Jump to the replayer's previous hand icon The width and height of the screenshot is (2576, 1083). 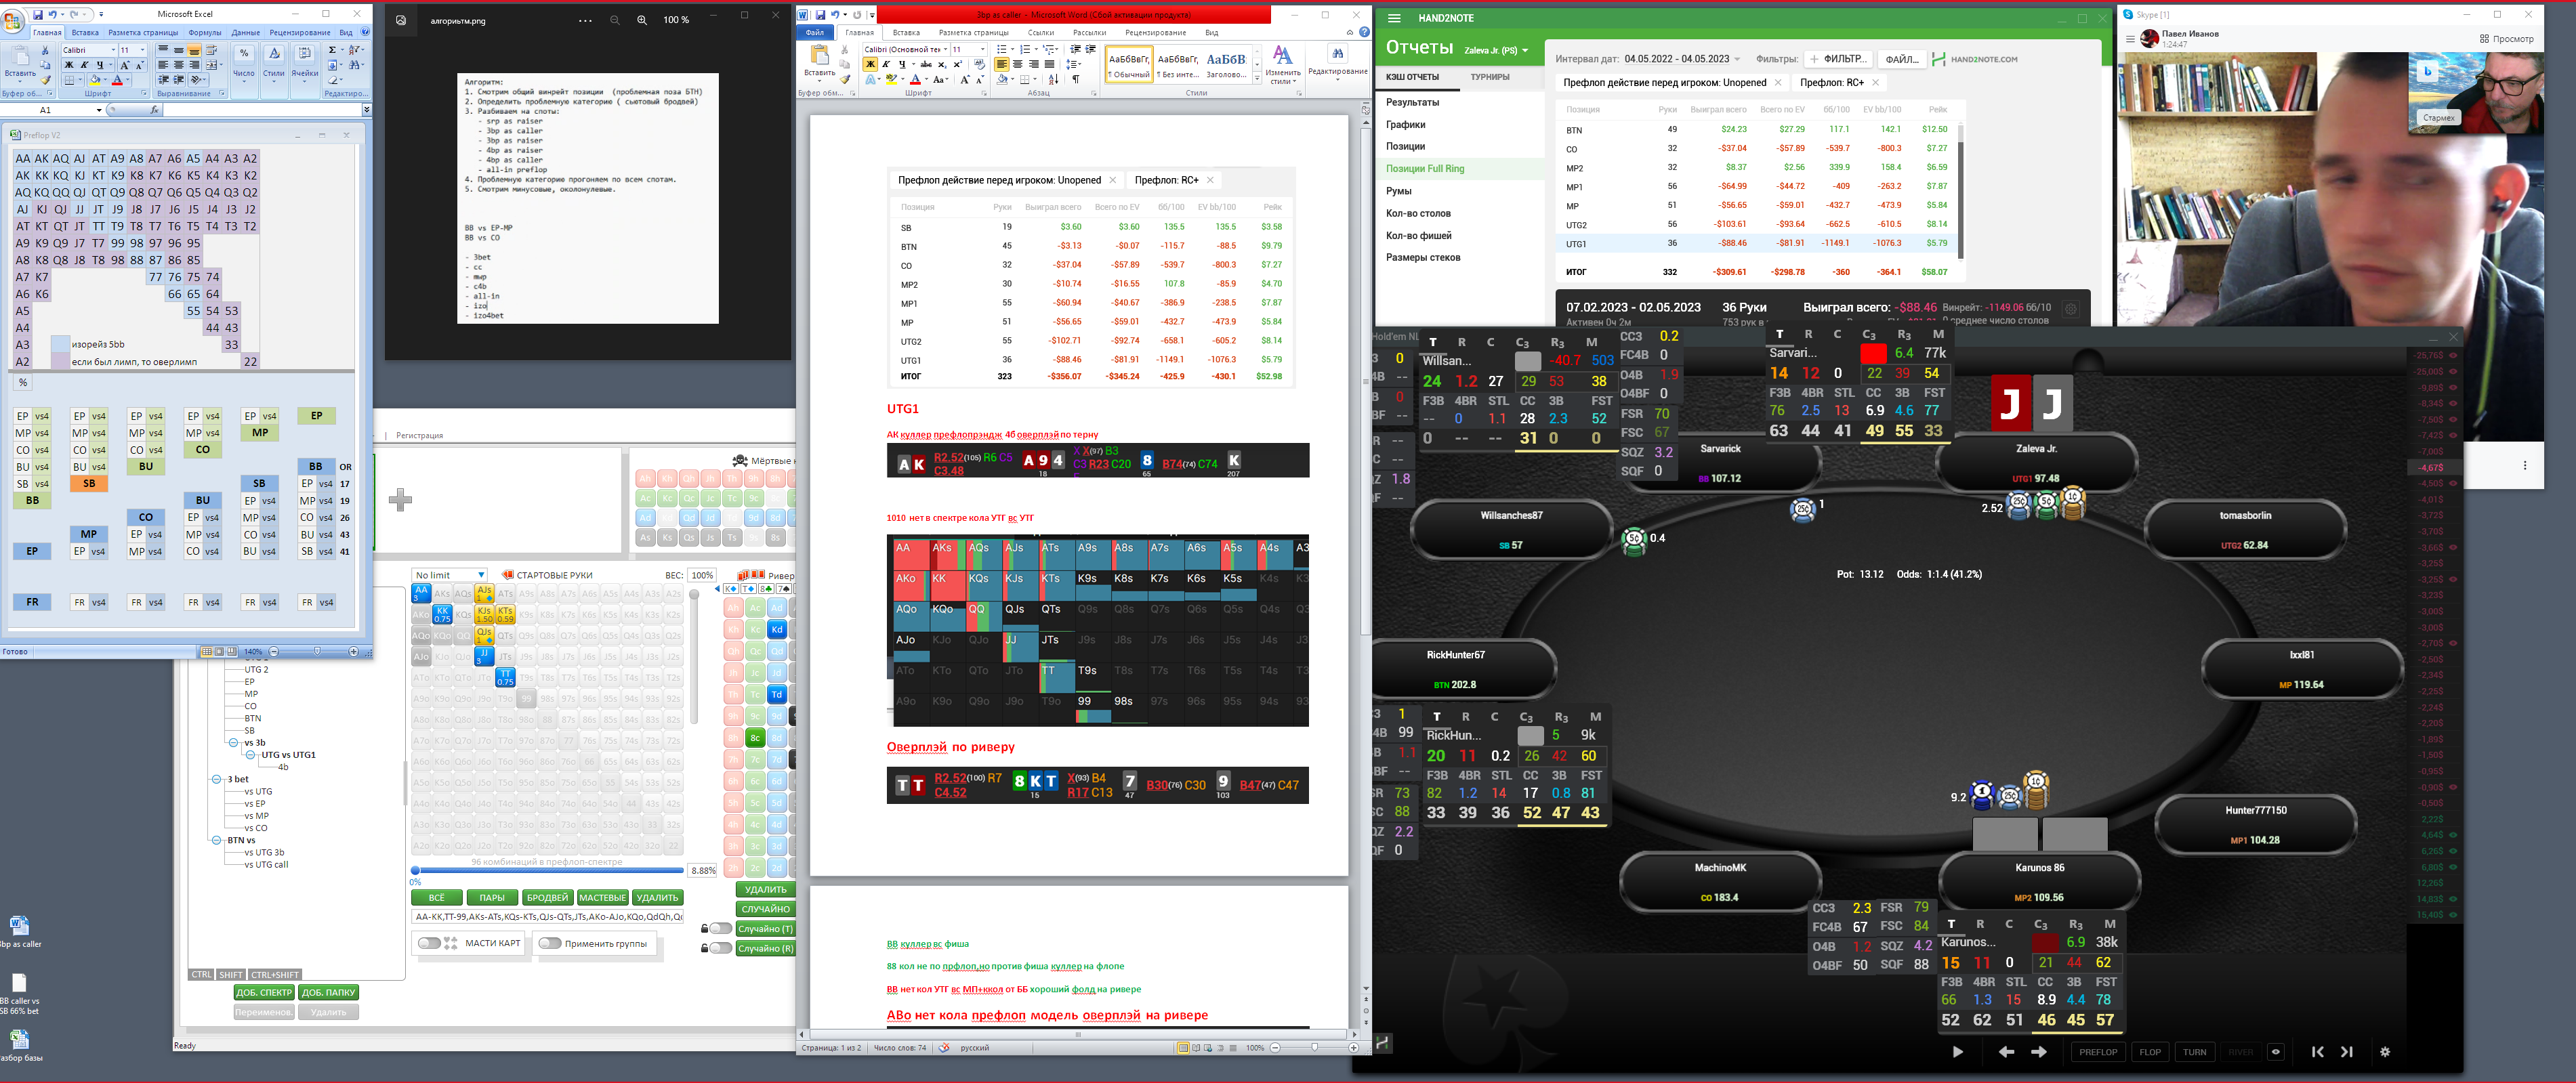[x=2317, y=1052]
